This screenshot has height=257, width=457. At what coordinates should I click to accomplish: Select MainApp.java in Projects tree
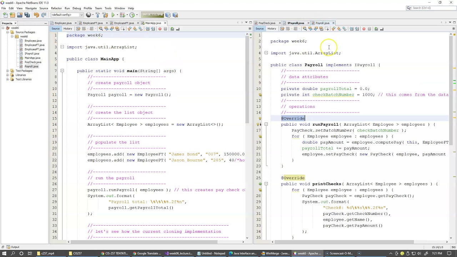[32, 58]
